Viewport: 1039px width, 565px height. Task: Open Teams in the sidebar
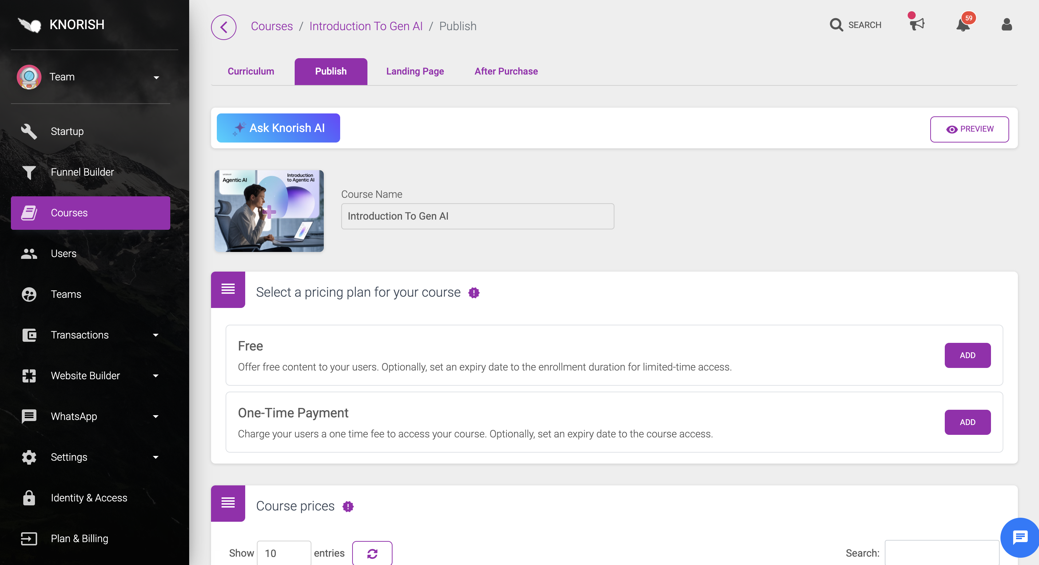[x=90, y=294]
